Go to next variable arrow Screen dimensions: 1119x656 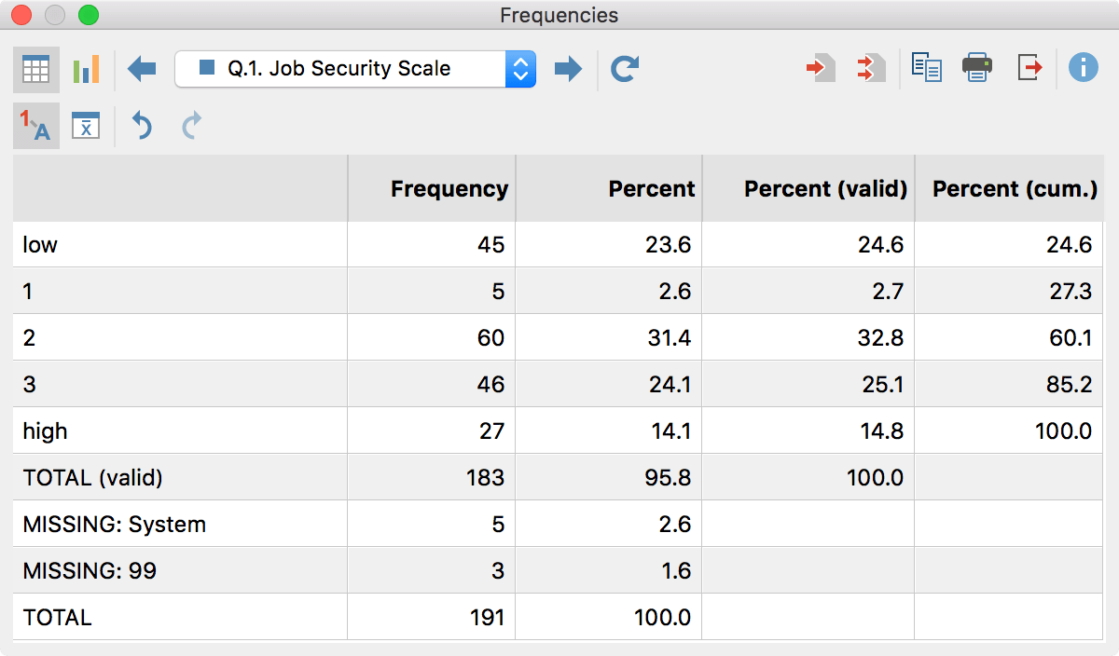[568, 69]
